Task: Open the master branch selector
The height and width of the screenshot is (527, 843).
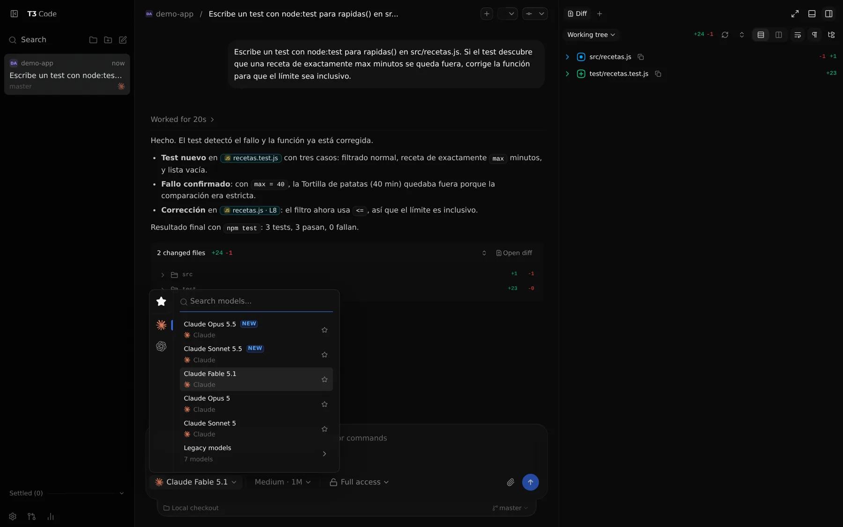Action: [x=510, y=508]
